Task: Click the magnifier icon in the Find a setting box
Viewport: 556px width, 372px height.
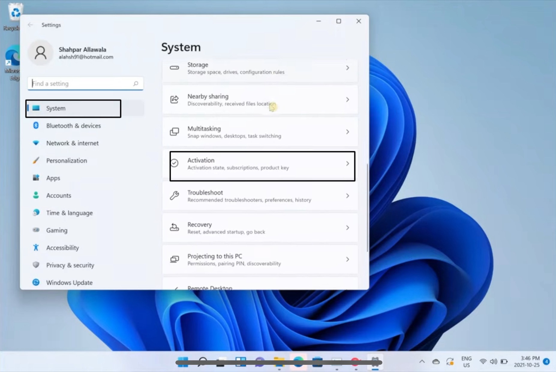Action: pos(136,84)
